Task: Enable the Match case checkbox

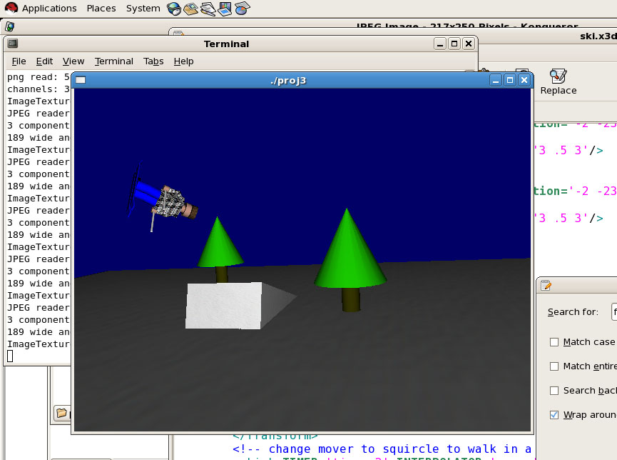Action: point(554,342)
